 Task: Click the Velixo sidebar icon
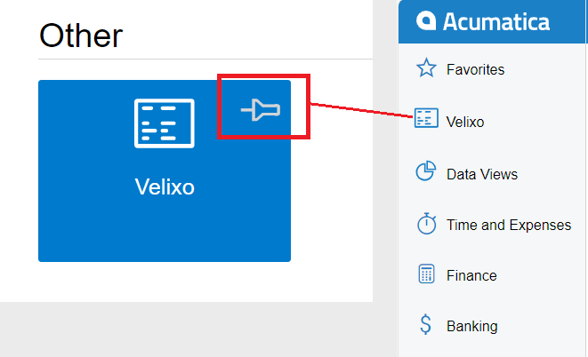point(426,118)
